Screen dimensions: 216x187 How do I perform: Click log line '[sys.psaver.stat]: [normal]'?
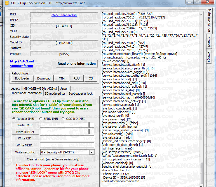120,127
